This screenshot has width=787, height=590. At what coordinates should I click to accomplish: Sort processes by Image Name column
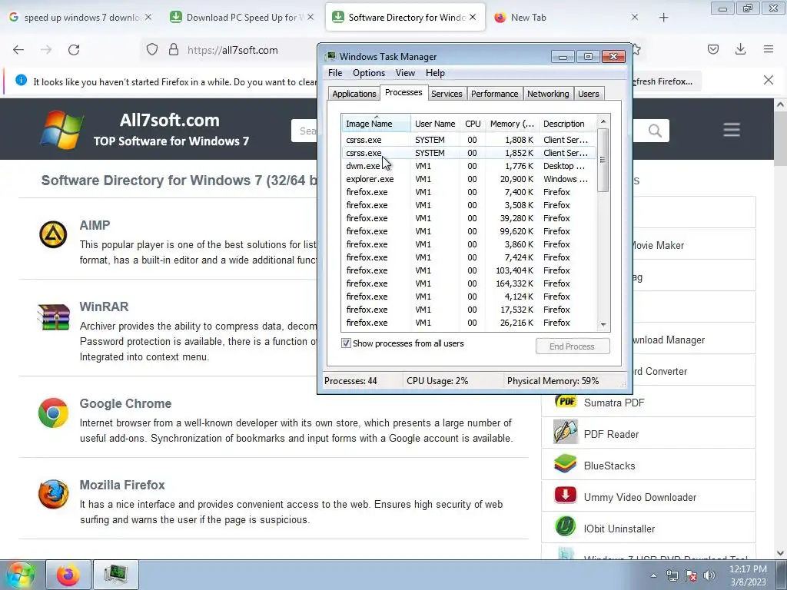tap(376, 124)
